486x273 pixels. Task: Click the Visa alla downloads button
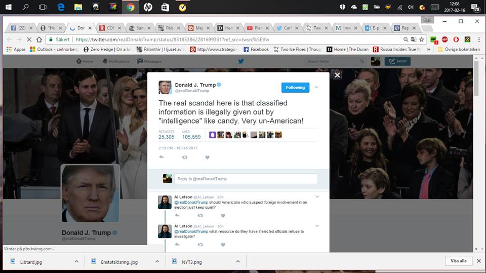458,261
